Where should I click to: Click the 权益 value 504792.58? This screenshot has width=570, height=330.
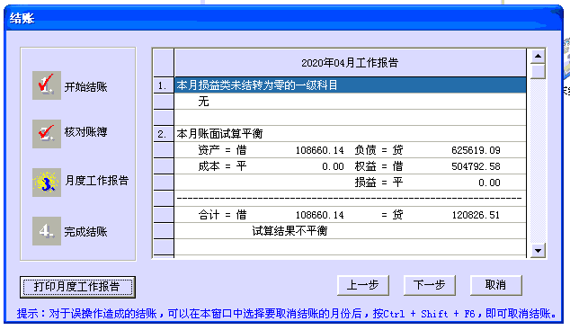[476, 166]
